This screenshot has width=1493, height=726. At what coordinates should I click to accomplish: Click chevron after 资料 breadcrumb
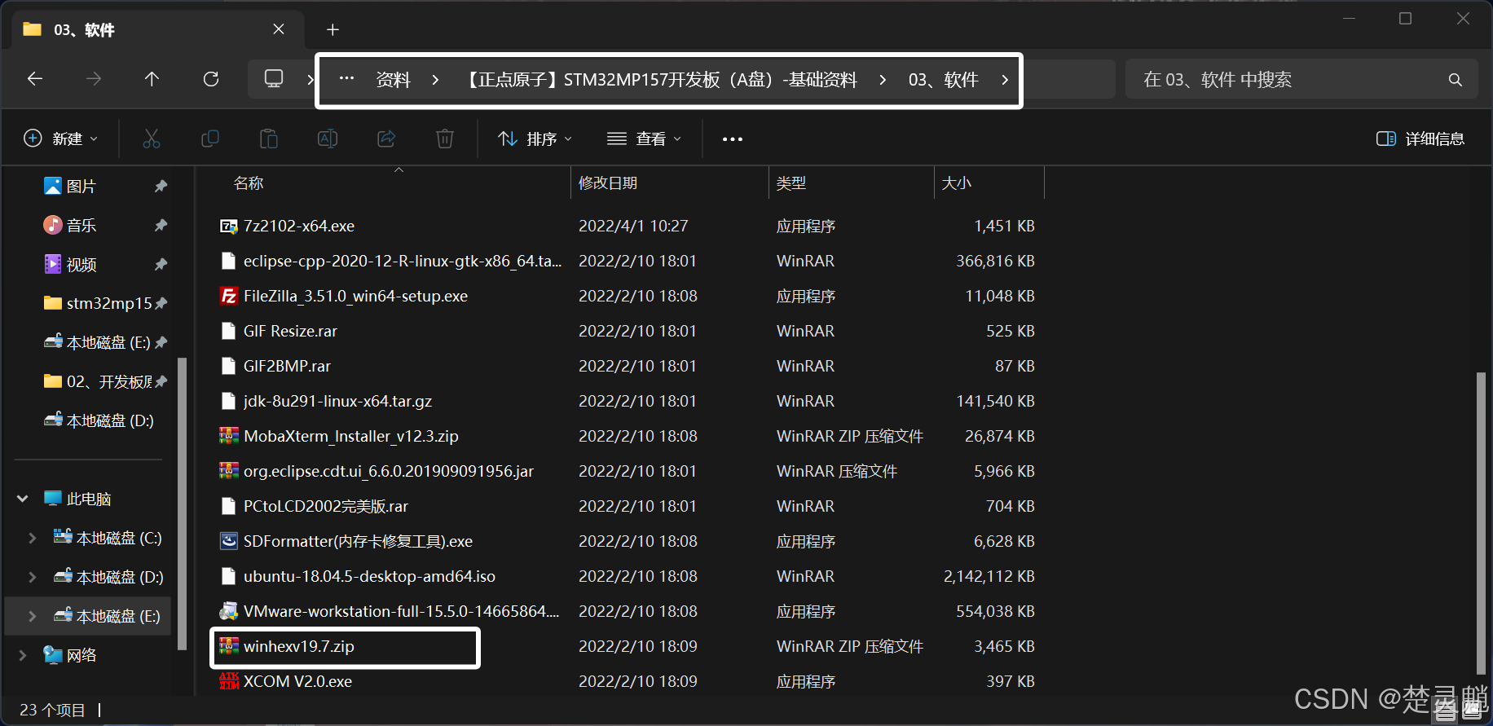(435, 80)
